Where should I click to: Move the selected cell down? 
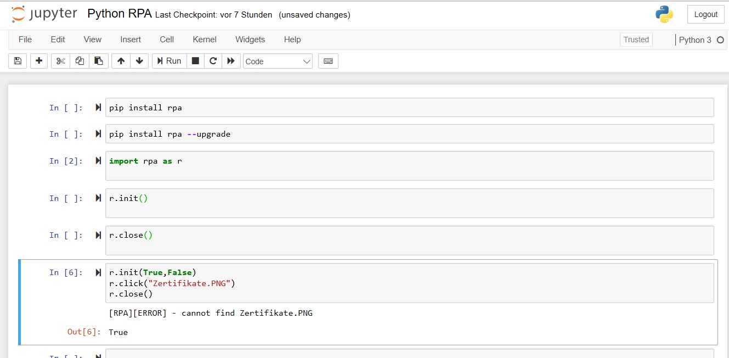(x=140, y=61)
